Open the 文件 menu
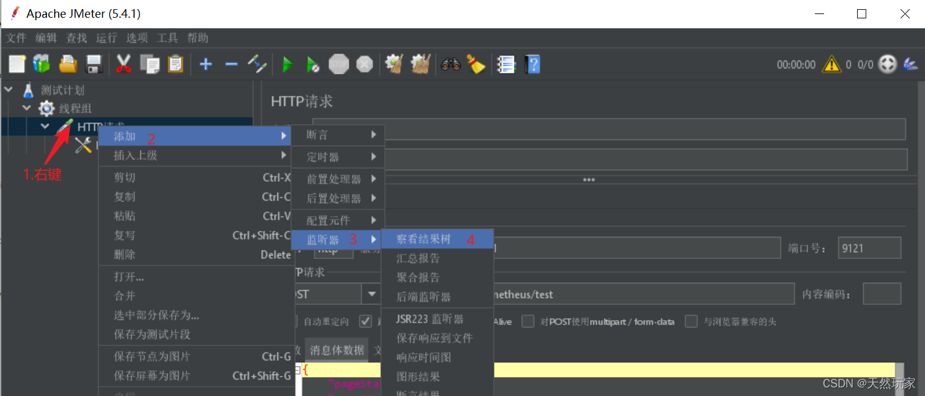 point(17,38)
